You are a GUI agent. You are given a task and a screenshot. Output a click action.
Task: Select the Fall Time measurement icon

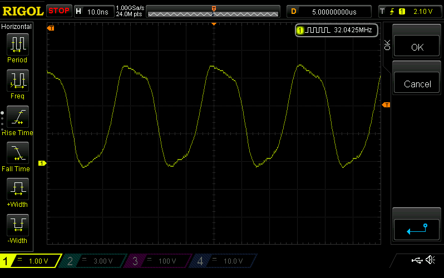(18, 153)
